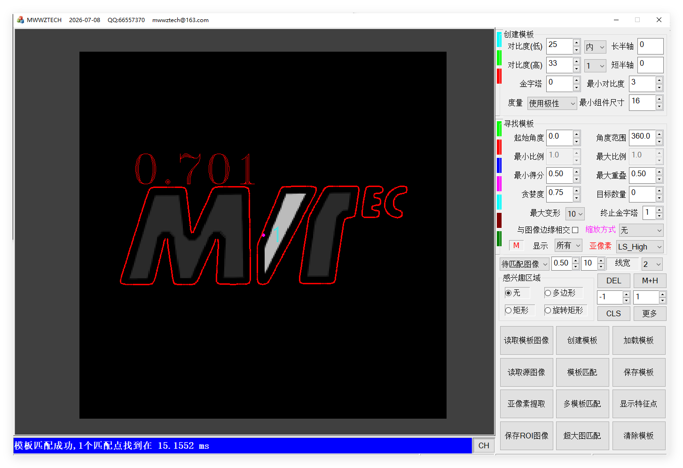Click the 超大图匹配 button
This screenshot has width=683, height=468.
coord(582,436)
